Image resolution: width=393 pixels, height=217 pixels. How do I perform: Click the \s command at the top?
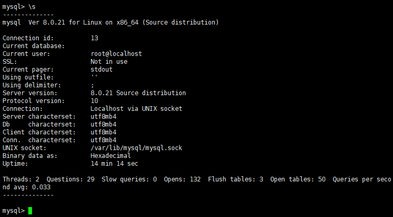tap(32, 7)
